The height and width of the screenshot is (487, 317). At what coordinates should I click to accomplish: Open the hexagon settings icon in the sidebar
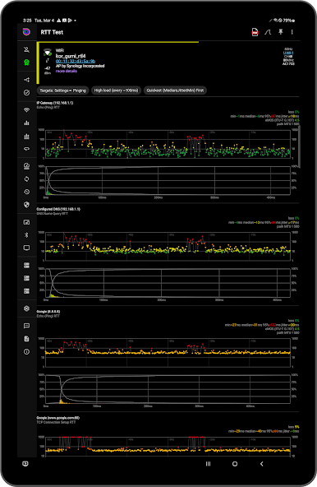click(x=26, y=308)
